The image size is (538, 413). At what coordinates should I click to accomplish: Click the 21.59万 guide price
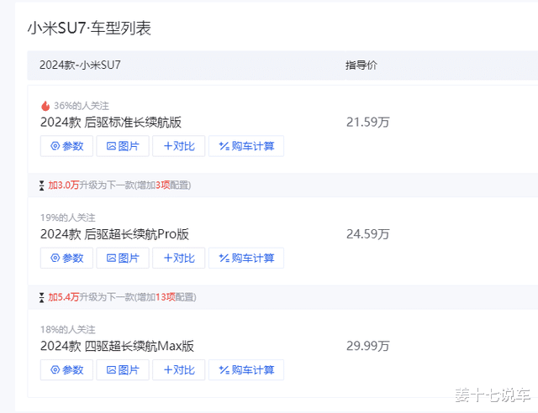click(368, 123)
